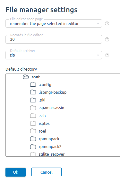Choose the isptes folder
This screenshot has width=120, height=183.
click(44, 124)
